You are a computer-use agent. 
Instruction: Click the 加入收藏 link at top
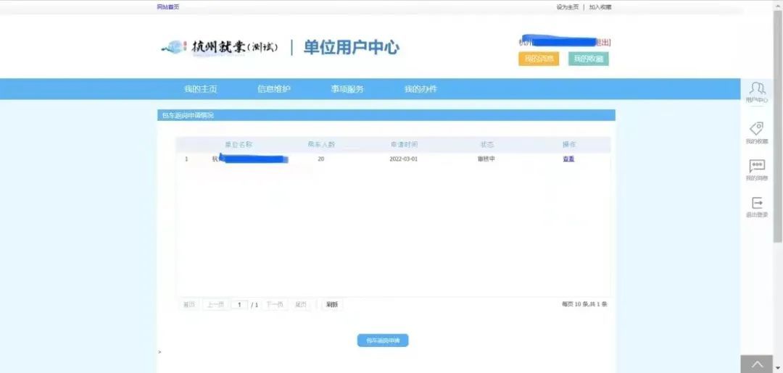(600, 7)
